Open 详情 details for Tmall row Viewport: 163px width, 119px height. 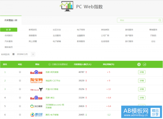pyautogui.click(x=142, y=89)
